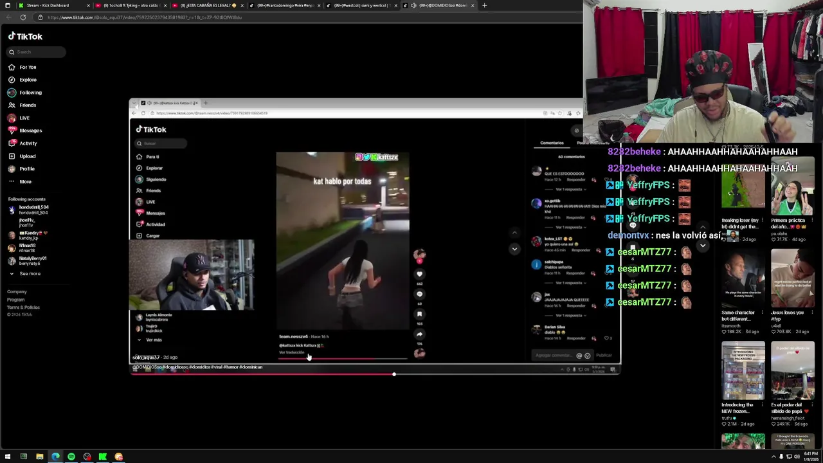823x463 pixels.
Task: Open the More menu in the sidebar
Action: (x=19, y=181)
